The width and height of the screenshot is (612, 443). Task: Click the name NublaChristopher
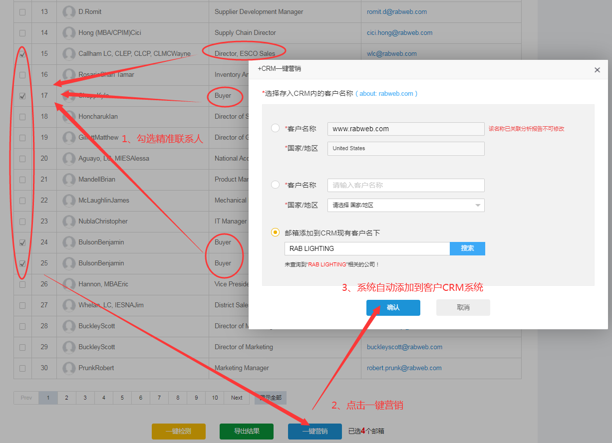point(103,221)
